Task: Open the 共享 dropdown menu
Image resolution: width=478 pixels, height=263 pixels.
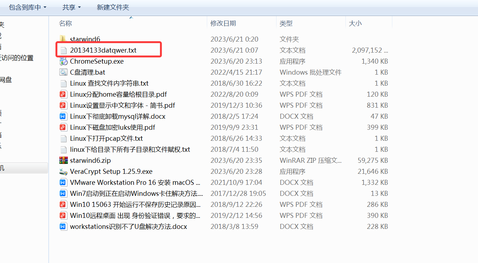Action: [x=71, y=7]
